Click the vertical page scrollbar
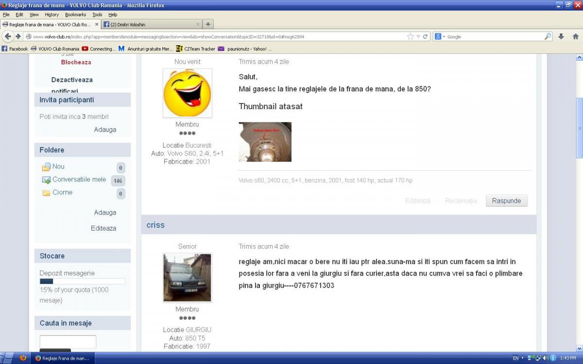The height and width of the screenshot is (364, 583). pos(579,128)
